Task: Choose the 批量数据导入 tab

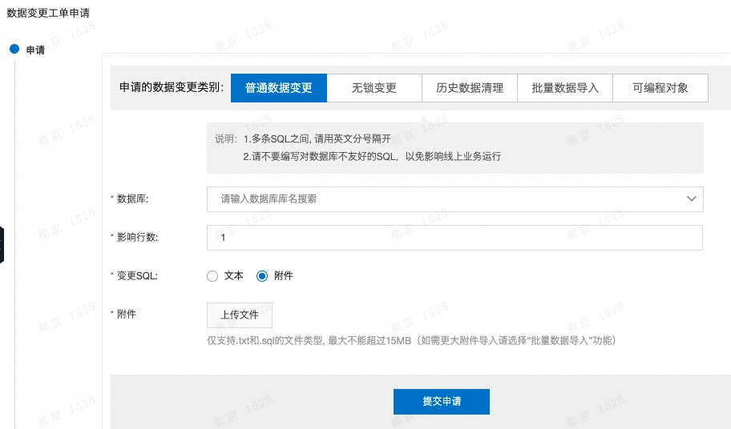Action: 565,88
